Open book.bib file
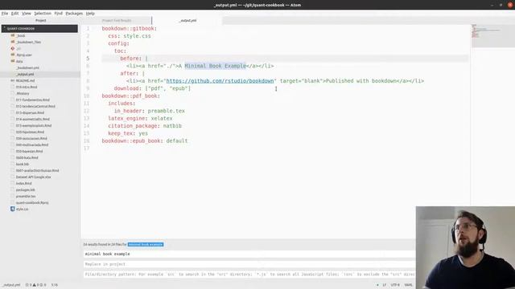Image resolution: width=515 pixels, height=289 pixels. (x=23, y=164)
